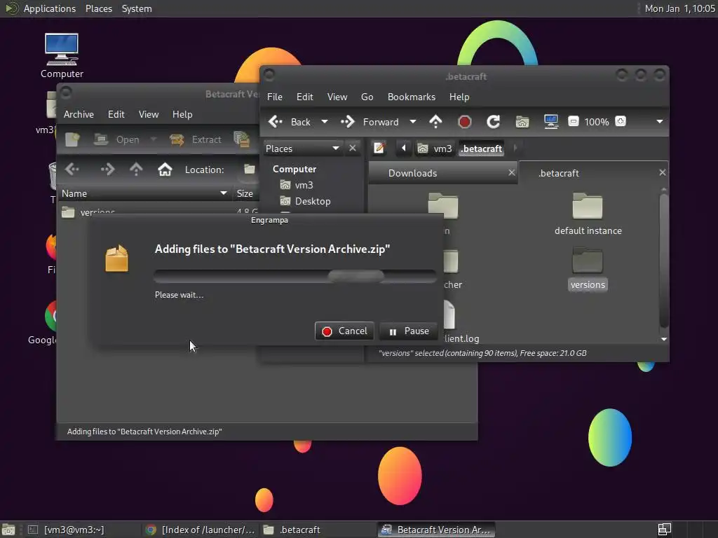The image size is (718, 538).
Task: Click the Home folder toolbar icon
Action: pyautogui.click(x=522, y=122)
